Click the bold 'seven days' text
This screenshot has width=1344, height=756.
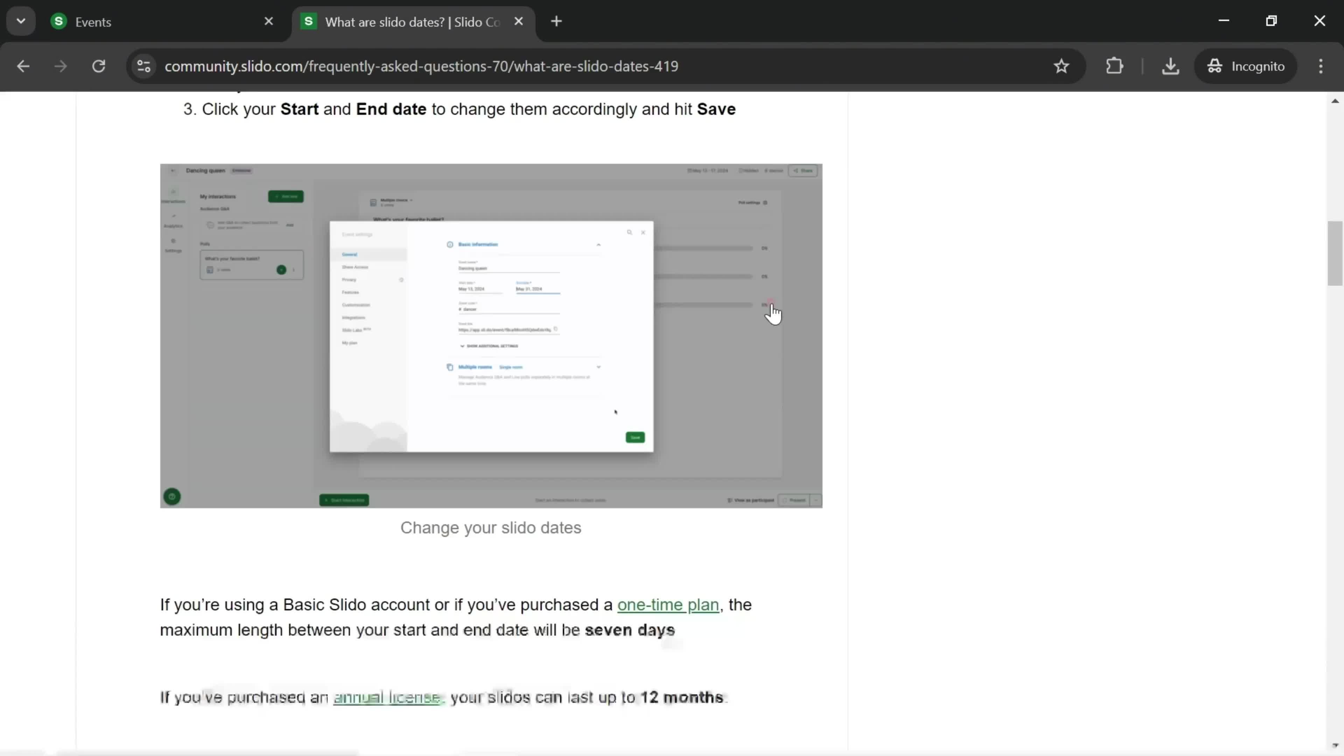point(630,630)
